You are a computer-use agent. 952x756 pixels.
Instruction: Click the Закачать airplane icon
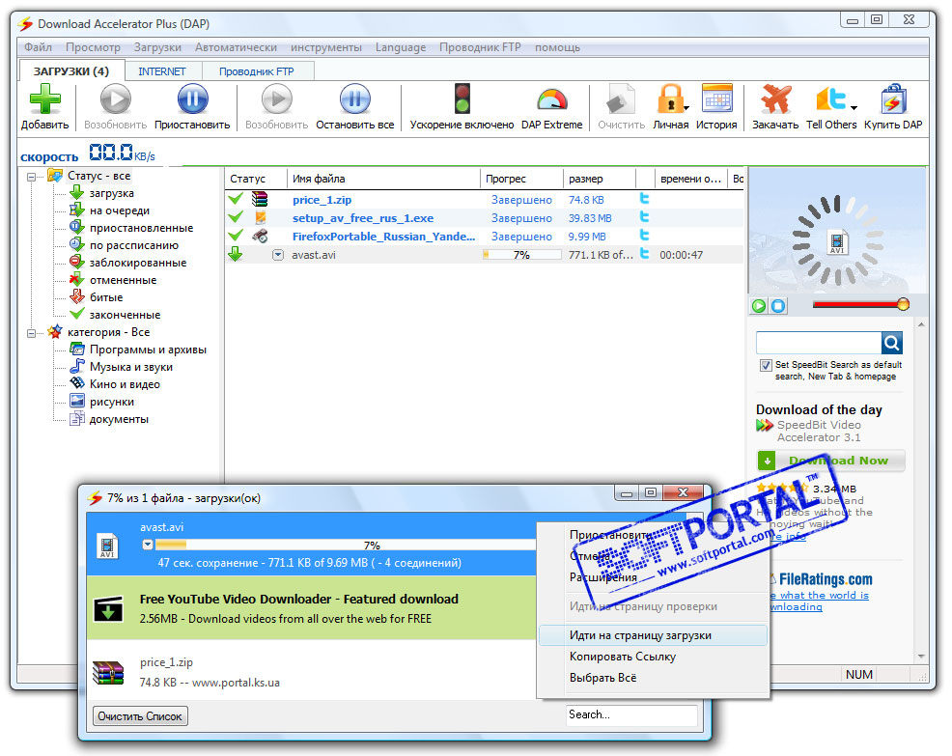775,99
